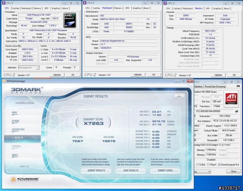Click the CPU score value 19972
Viewport: 243px width, 191px height.
(x=109, y=141)
